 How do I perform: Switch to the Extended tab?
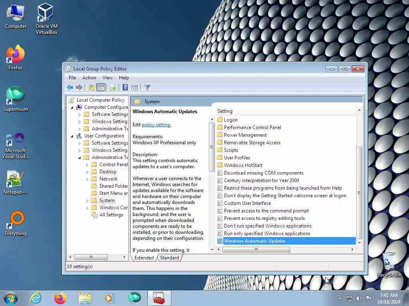(x=144, y=258)
